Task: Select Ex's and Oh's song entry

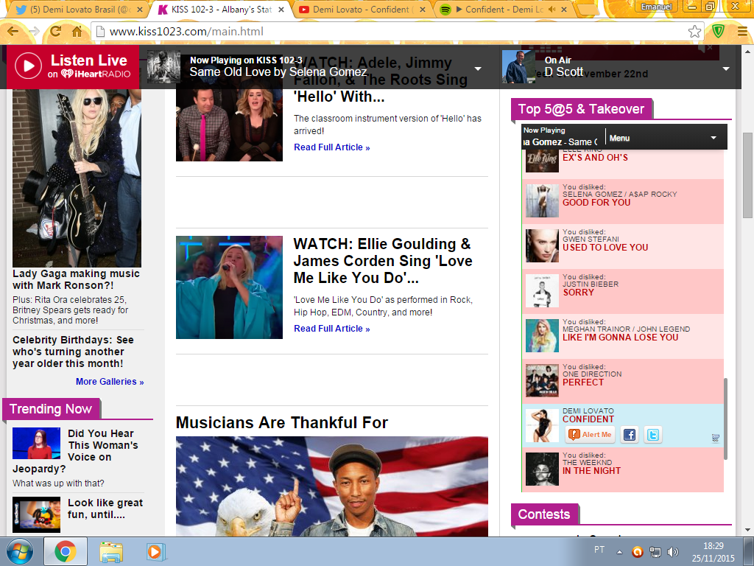Action: (x=623, y=164)
